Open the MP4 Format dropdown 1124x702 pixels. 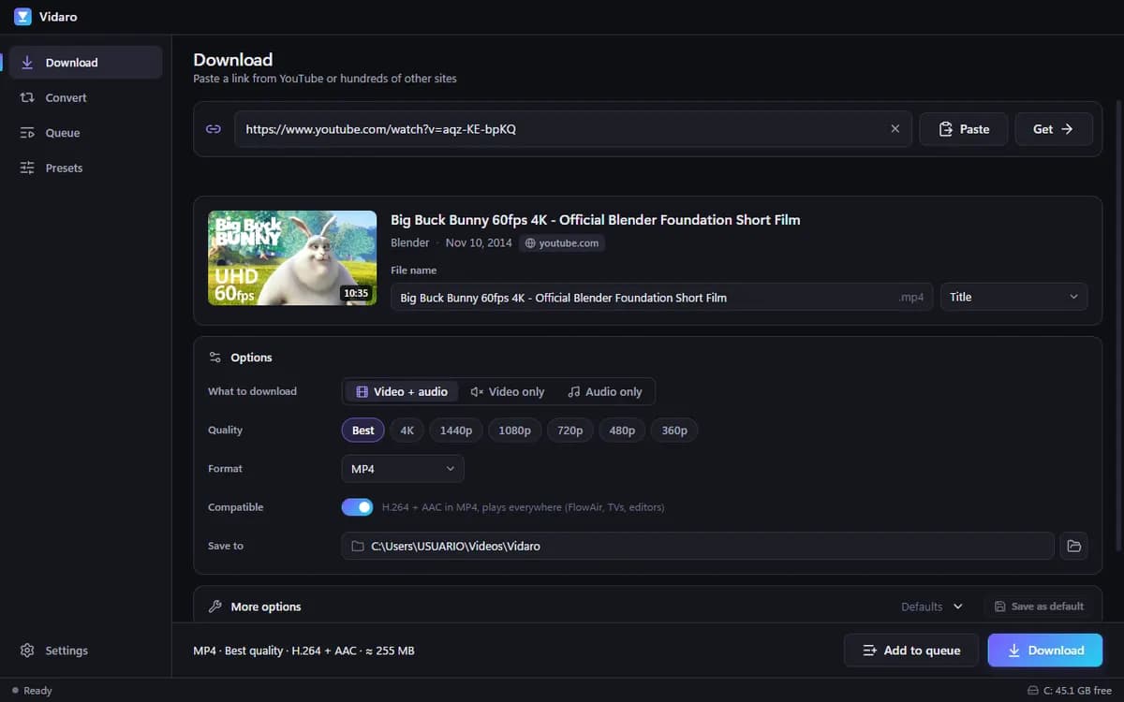pos(403,469)
